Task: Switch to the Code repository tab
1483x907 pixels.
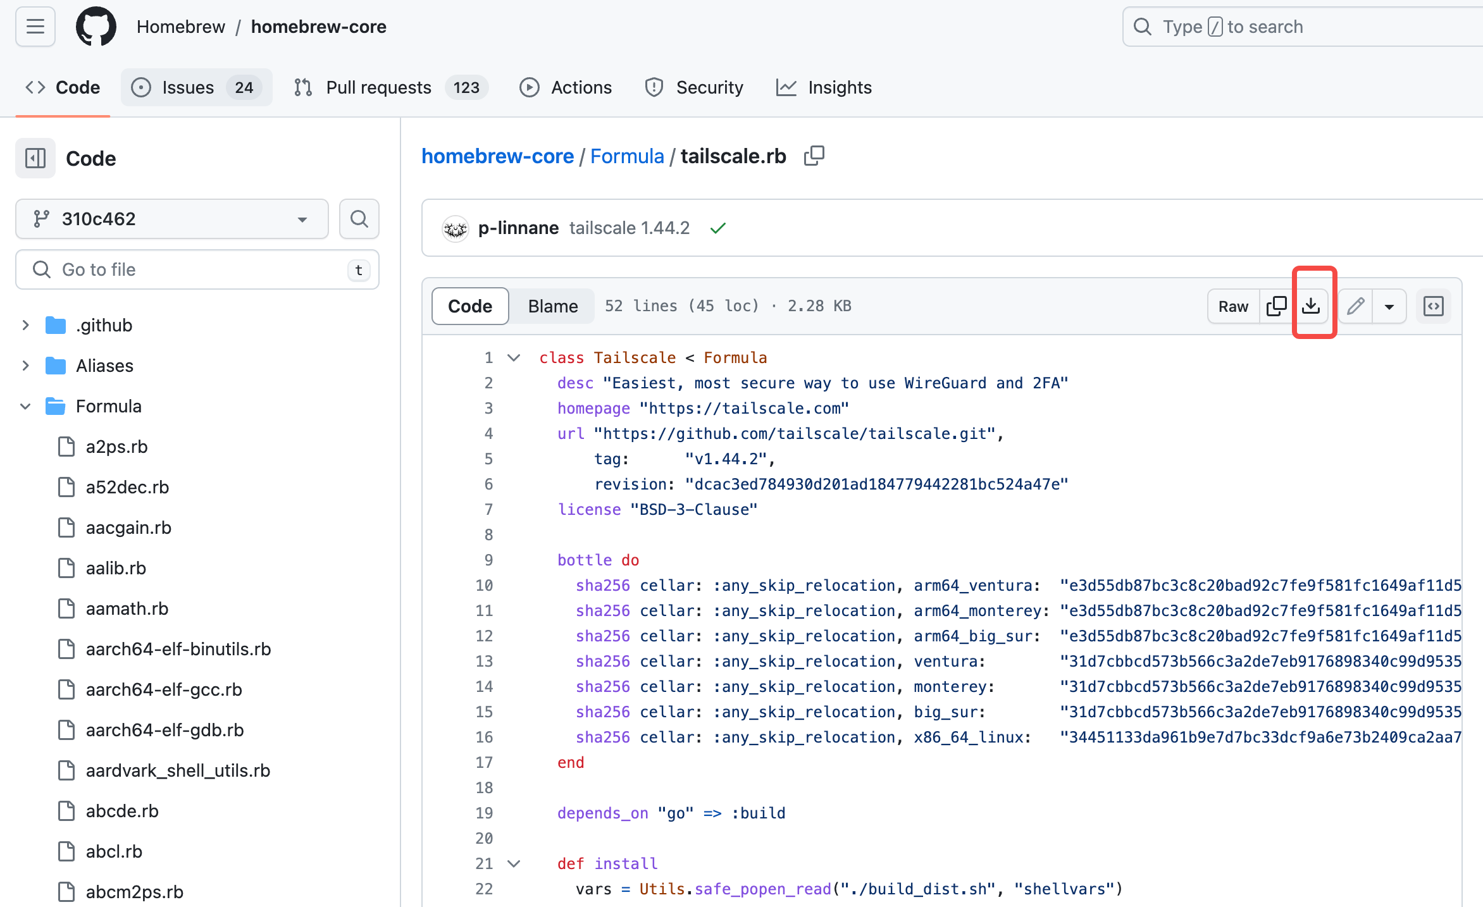Action: coord(63,87)
